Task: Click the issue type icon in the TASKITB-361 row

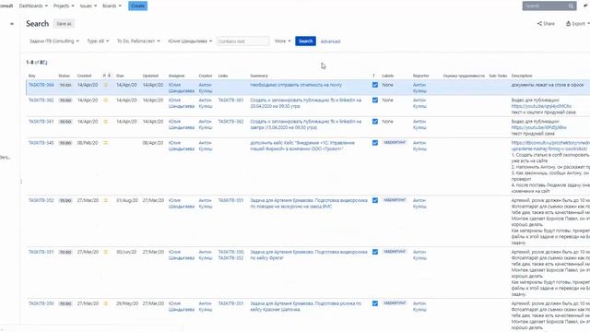Action: point(375,122)
